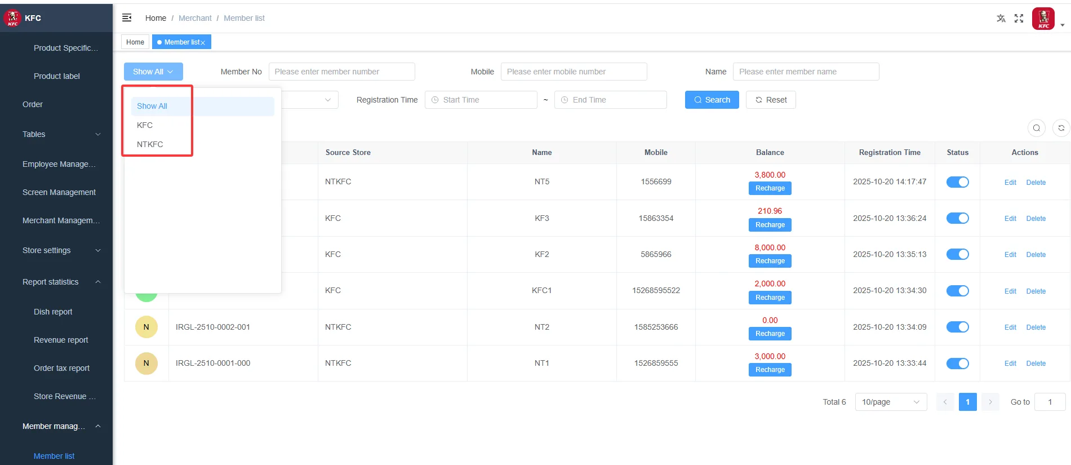Click the Reset button
This screenshot has height=465, width=1071.
pyautogui.click(x=771, y=100)
